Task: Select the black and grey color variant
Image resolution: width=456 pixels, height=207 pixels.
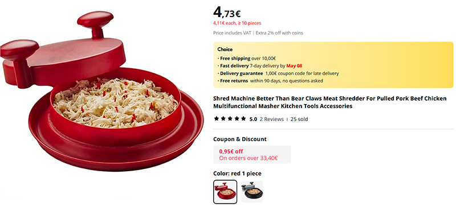Action: tap(252, 192)
